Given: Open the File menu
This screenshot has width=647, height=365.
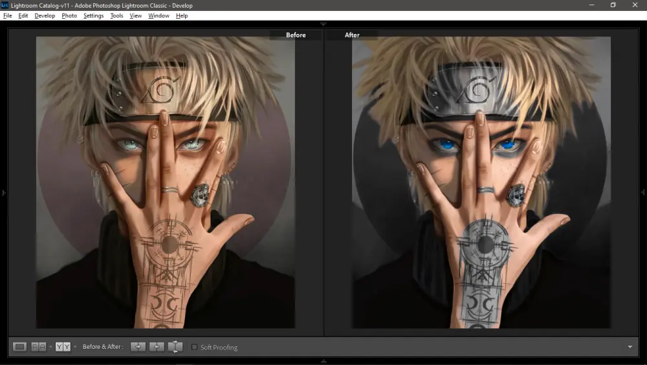Looking at the screenshot, I should (7, 16).
